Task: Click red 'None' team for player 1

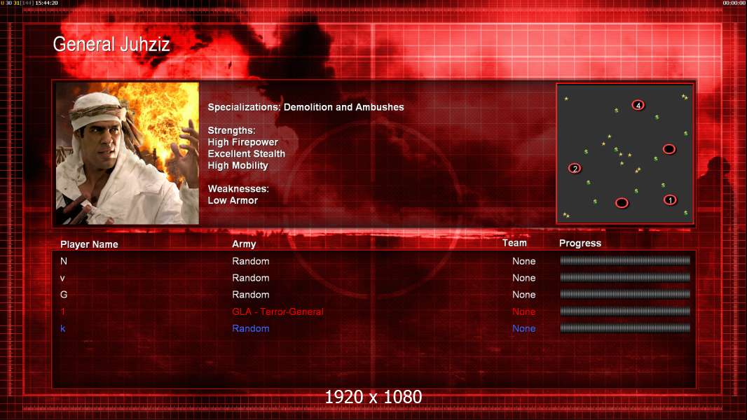Action: (523, 311)
